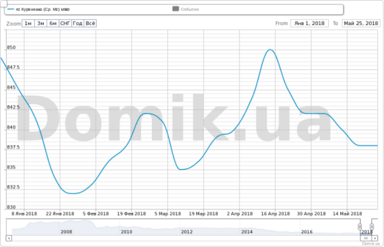Click 2008 in the navigator timeline
Viewport: 384px width, 247px height.
point(67,232)
